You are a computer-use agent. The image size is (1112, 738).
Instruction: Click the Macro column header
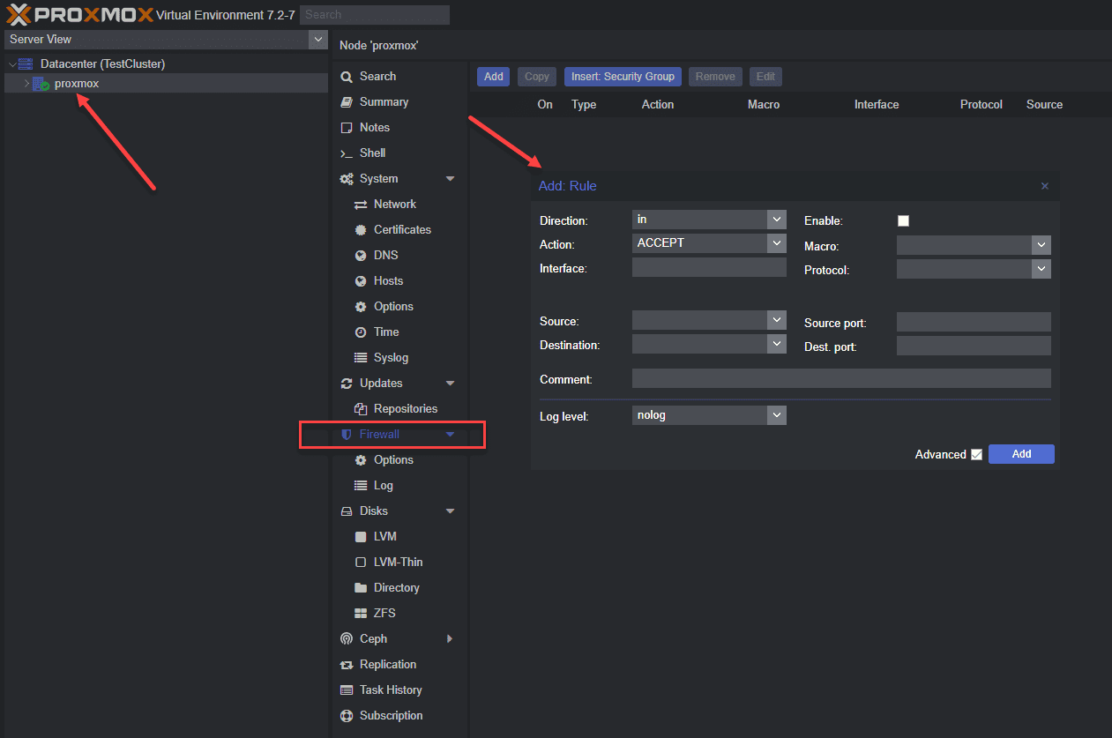click(763, 104)
